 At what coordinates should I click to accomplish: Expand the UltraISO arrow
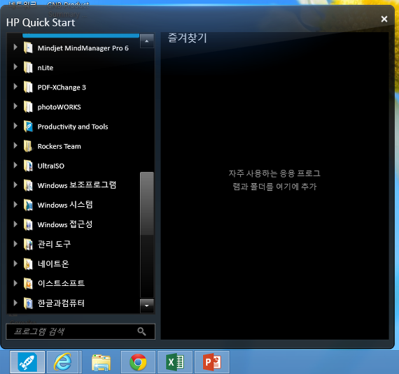(x=15, y=165)
